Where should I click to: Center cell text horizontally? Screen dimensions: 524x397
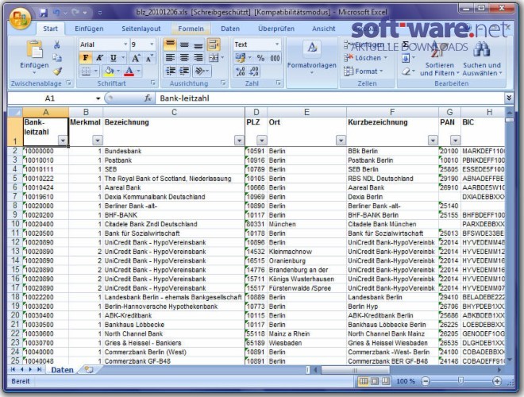[184, 58]
